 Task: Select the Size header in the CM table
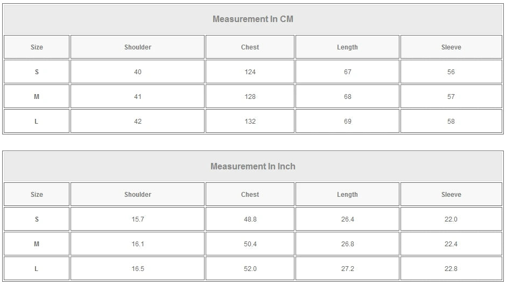click(37, 47)
